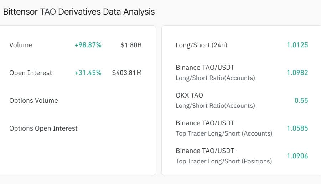
Task: Select the Options Open Interest row label
Action: pos(43,128)
